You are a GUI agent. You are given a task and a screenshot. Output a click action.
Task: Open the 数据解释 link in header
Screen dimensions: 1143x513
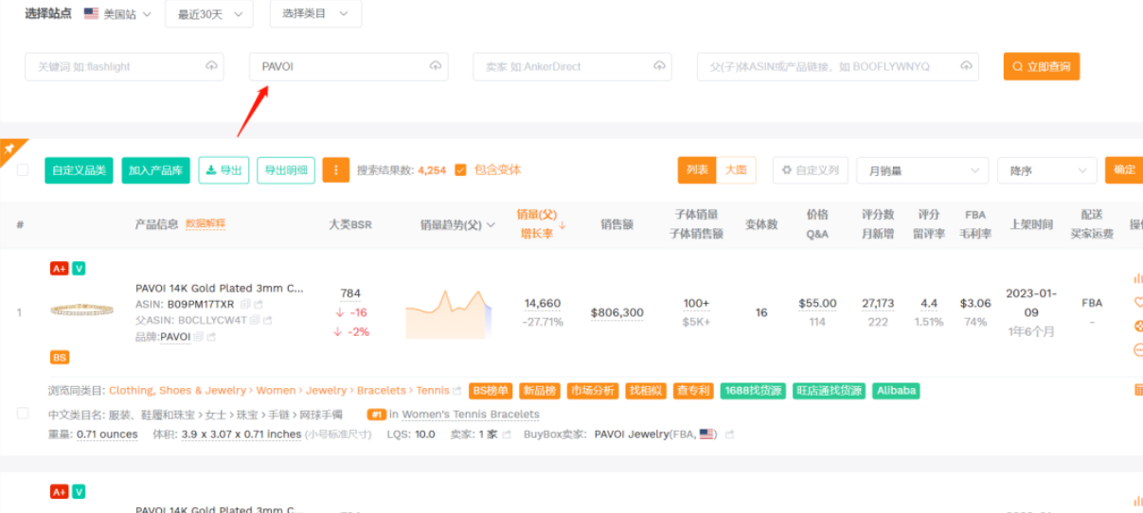click(x=205, y=224)
